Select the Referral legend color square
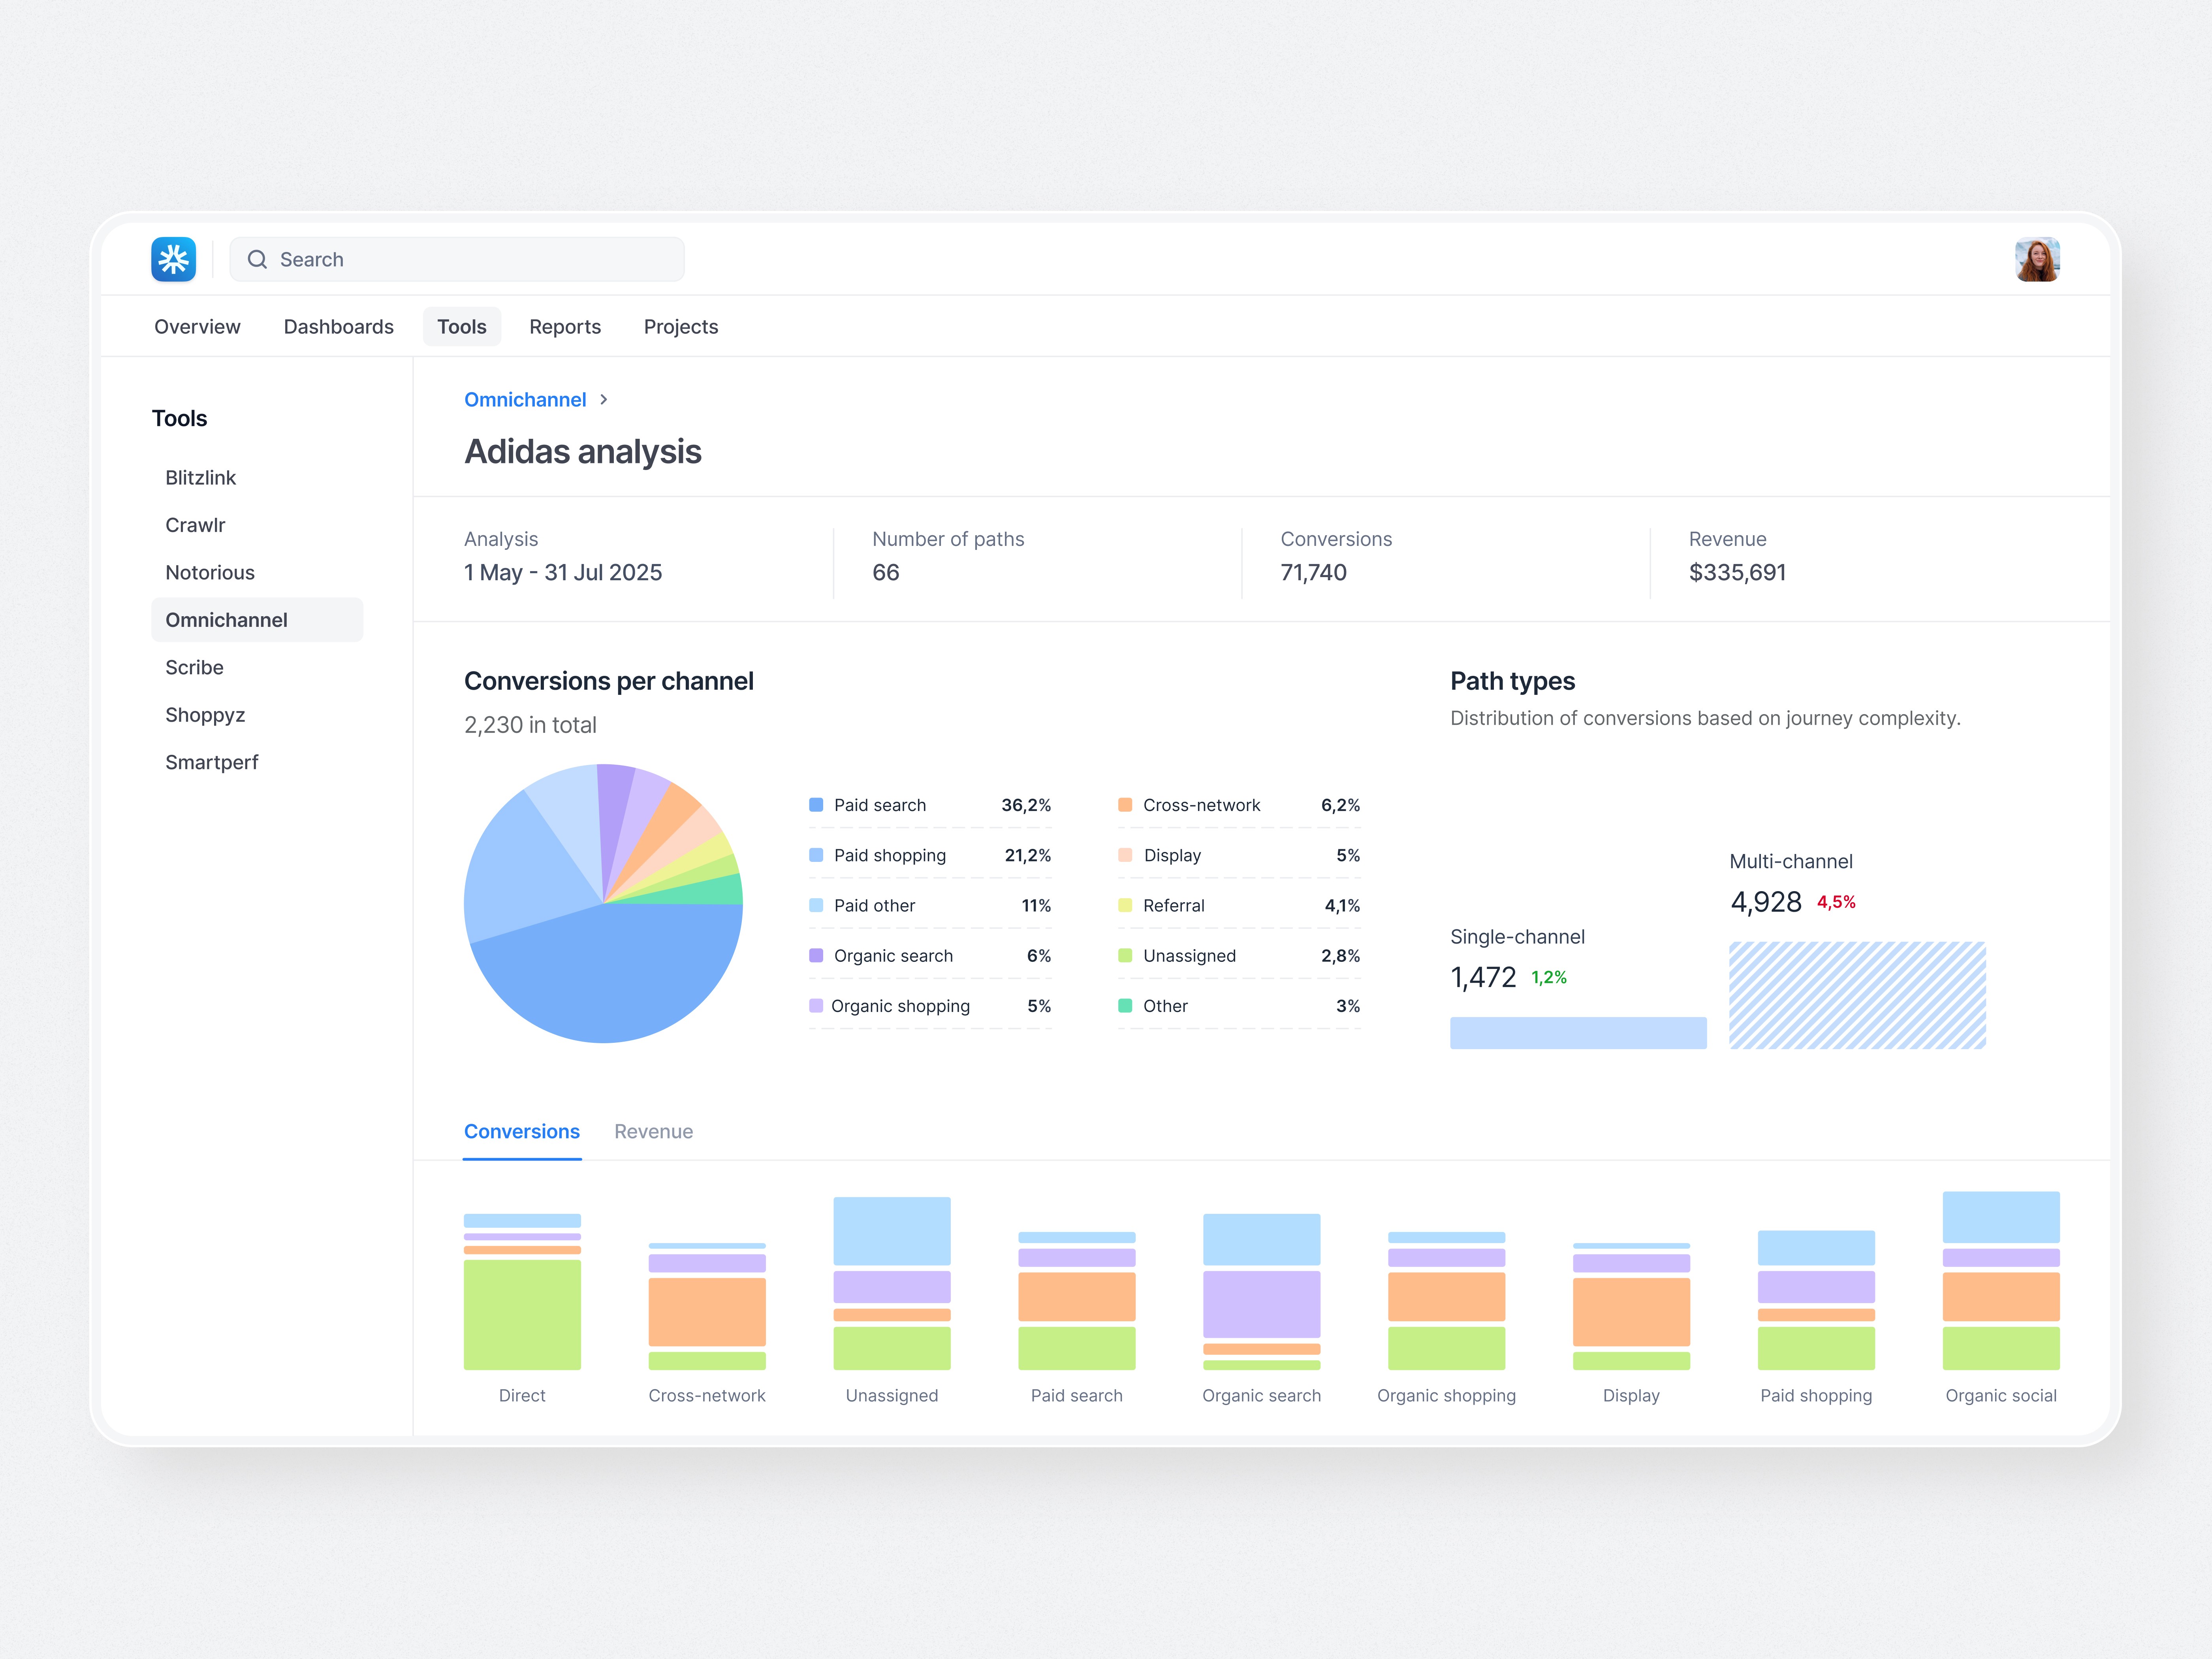The width and height of the screenshot is (2212, 1659). tap(1125, 905)
